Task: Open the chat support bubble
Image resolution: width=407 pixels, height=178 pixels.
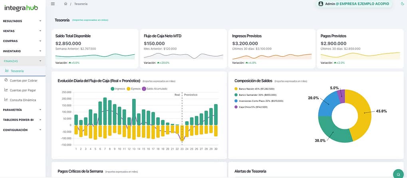Action: pos(398,174)
